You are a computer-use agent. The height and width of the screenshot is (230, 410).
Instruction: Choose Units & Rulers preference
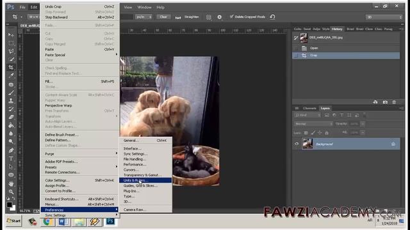pos(145,180)
